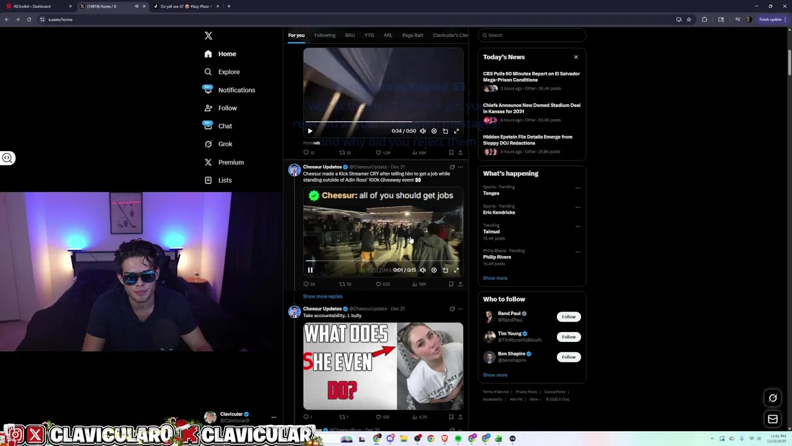Open more options for Philip Rivers trend

(578, 251)
